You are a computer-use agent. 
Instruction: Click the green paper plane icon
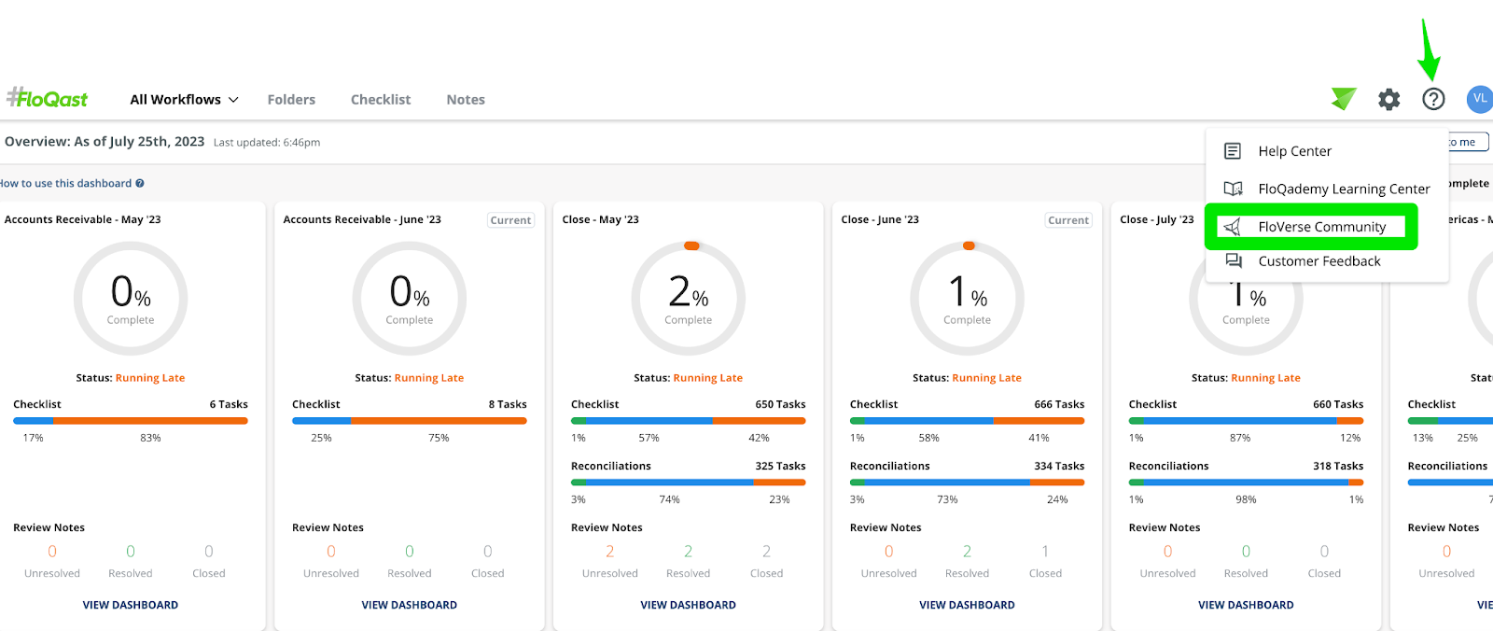[1344, 98]
